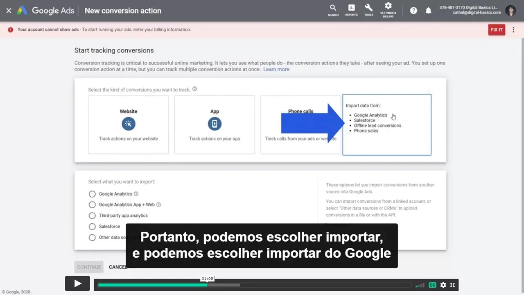Follow the Learn more link
The image size is (524, 295).
pyautogui.click(x=276, y=69)
